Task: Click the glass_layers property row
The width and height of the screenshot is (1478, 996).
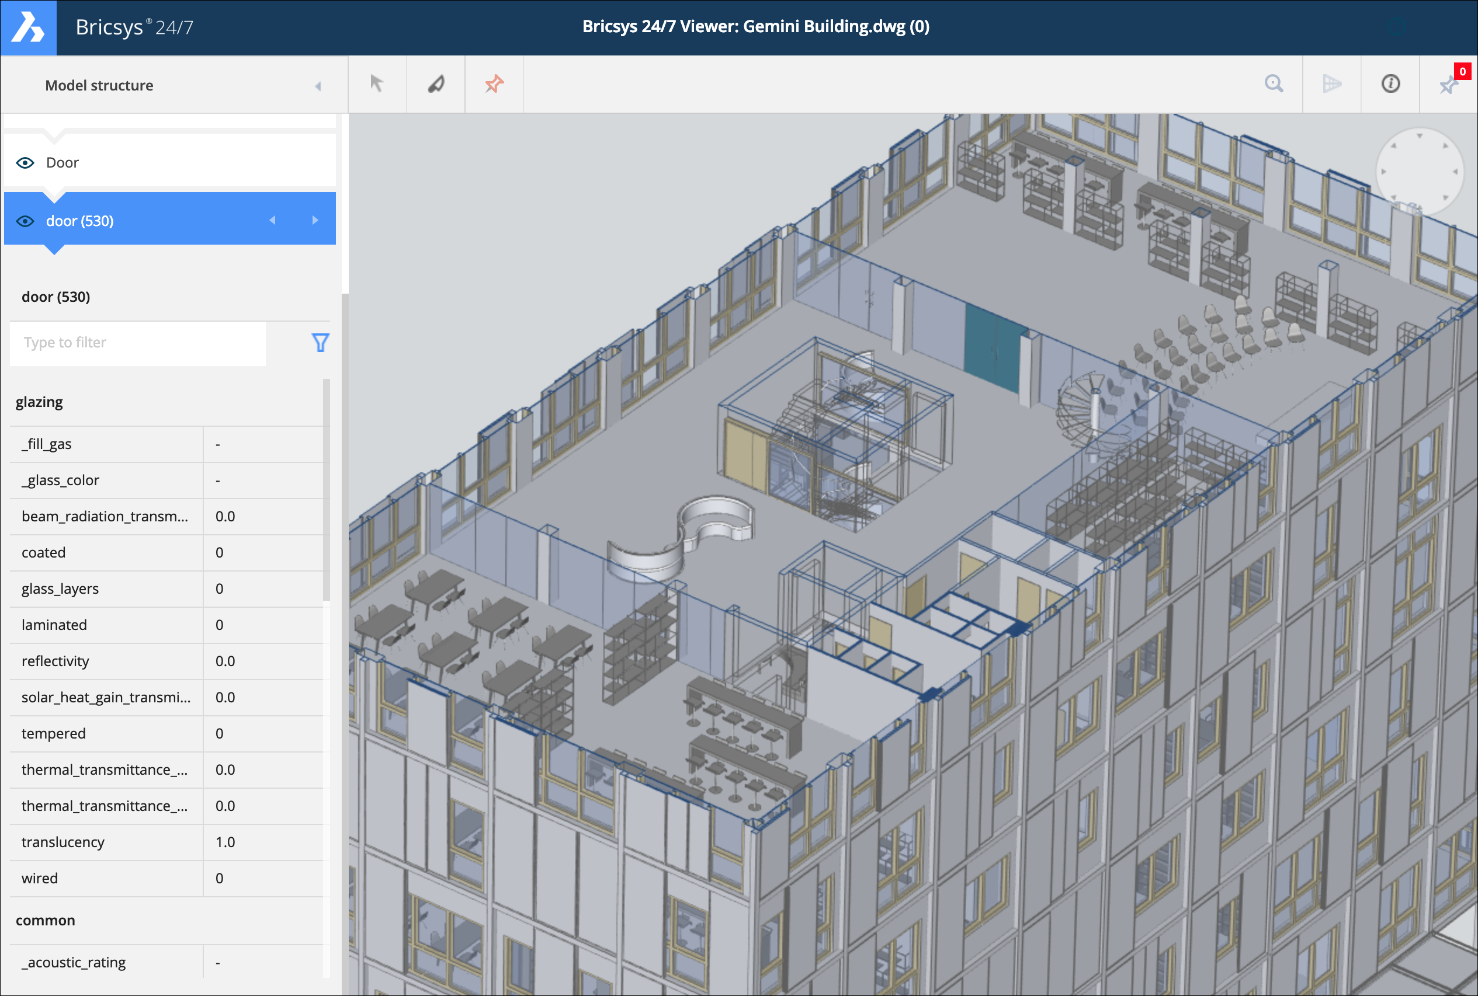Action: (166, 589)
